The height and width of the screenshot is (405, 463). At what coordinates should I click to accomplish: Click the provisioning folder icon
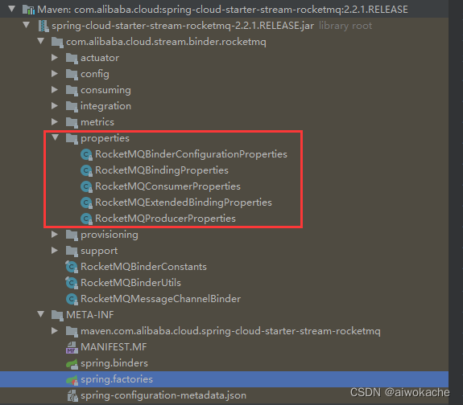tap(72, 235)
